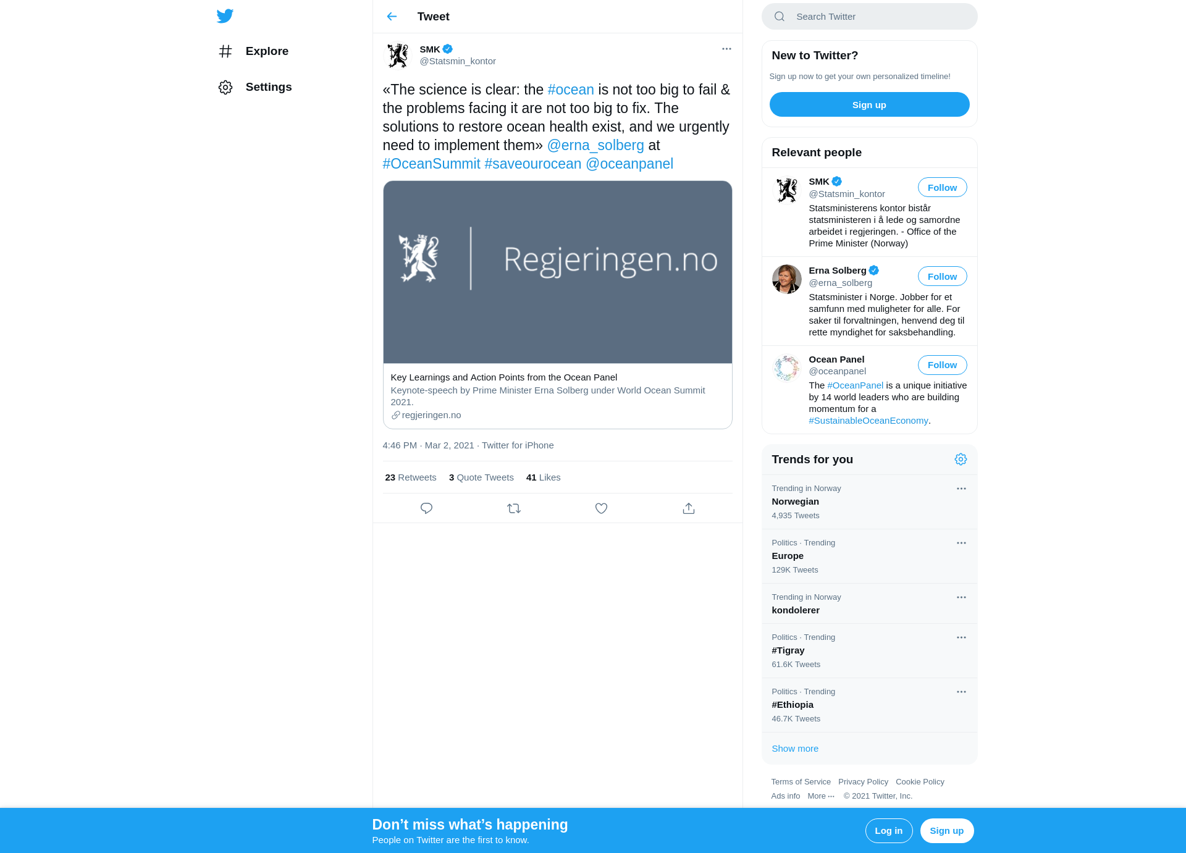This screenshot has height=853, width=1186.
Task: Open tweet's three-dot more menu
Action: click(x=726, y=49)
